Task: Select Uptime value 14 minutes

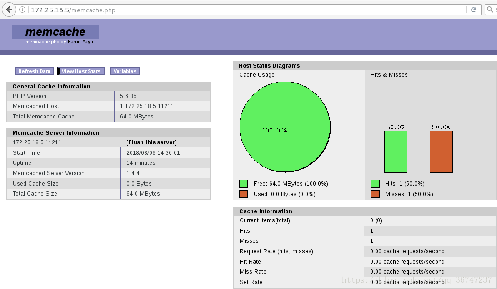Action: pos(141,163)
